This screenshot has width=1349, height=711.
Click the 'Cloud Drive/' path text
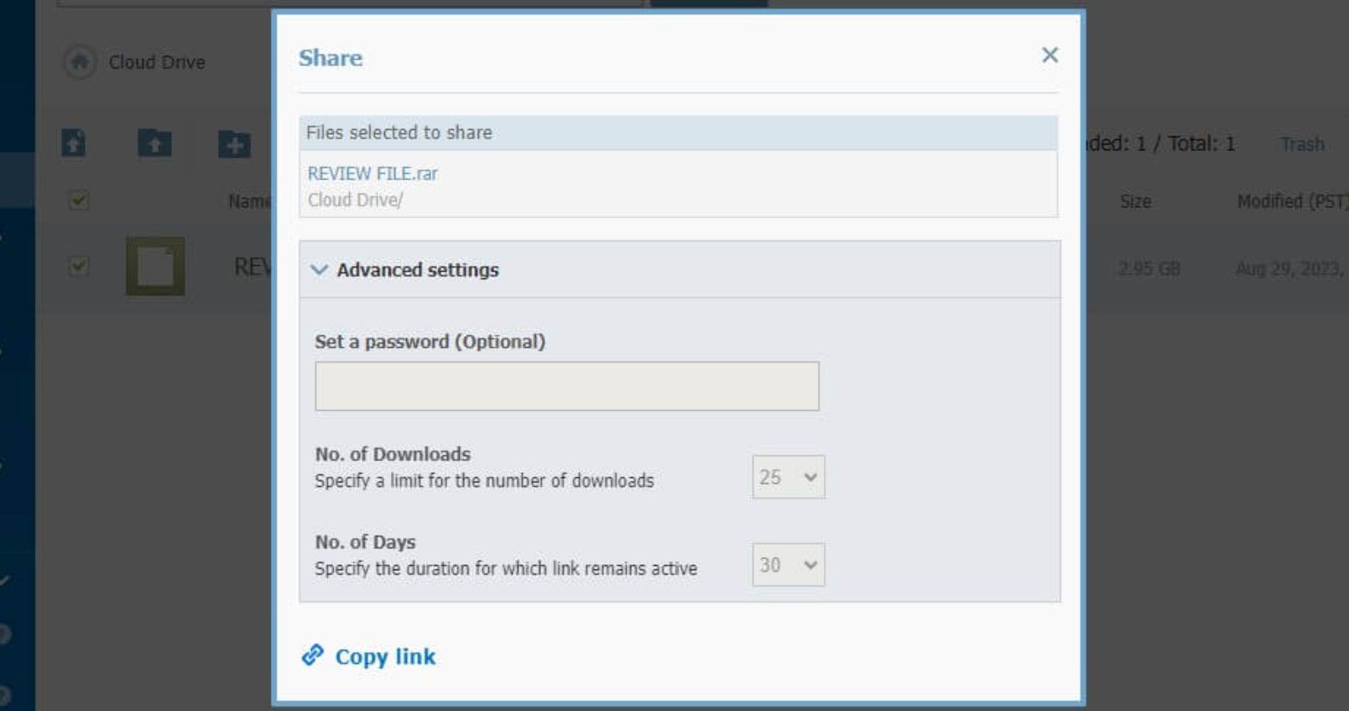[355, 200]
